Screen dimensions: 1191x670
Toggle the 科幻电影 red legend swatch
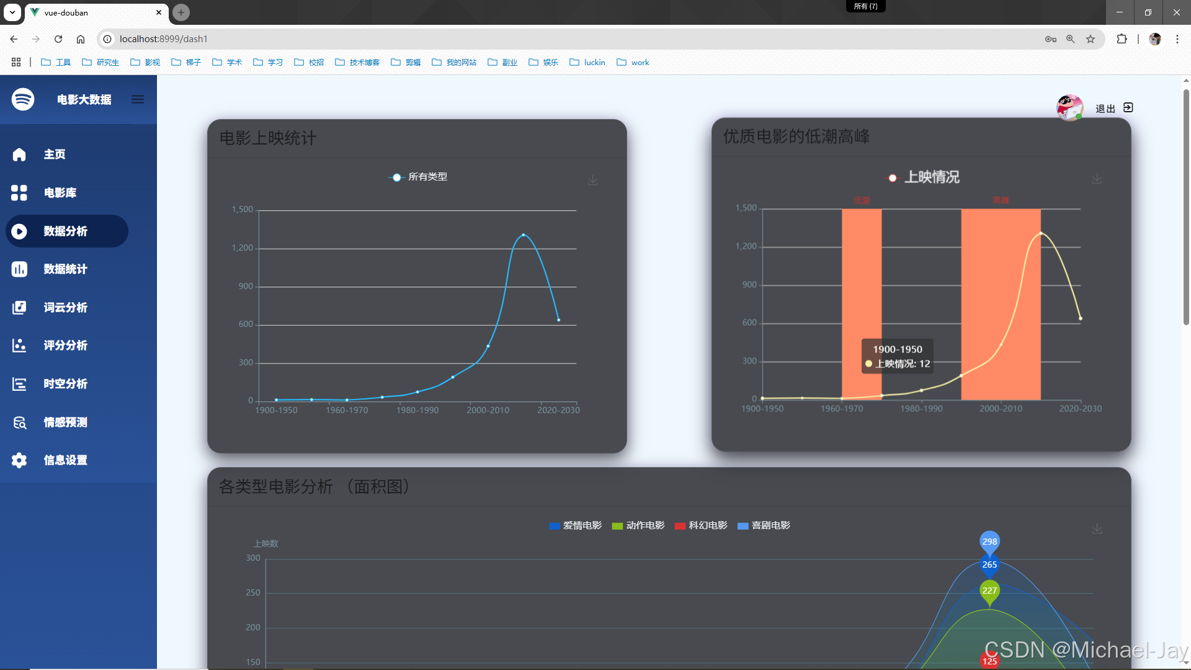point(680,526)
